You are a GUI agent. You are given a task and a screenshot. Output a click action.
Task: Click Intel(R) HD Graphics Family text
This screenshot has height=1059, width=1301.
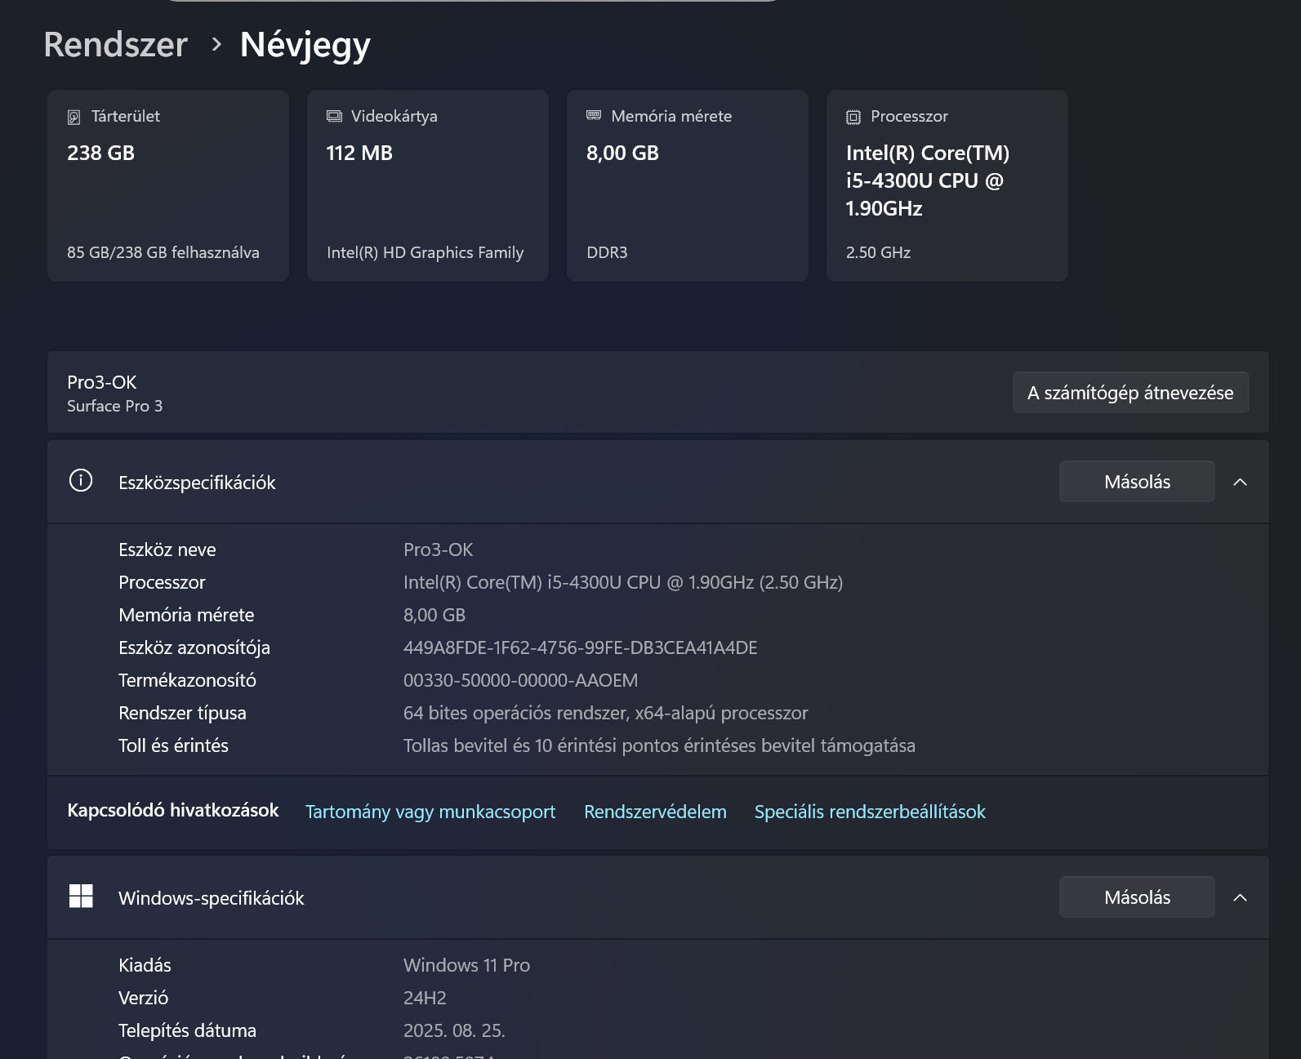coord(425,252)
